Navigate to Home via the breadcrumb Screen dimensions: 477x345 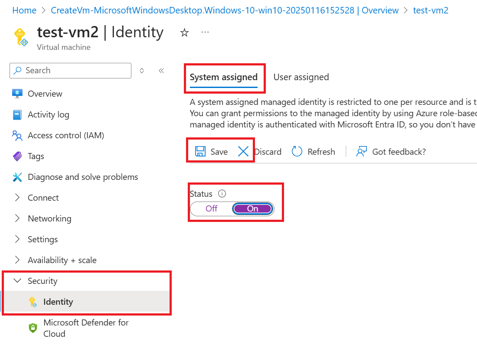pyautogui.click(x=24, y=10)
